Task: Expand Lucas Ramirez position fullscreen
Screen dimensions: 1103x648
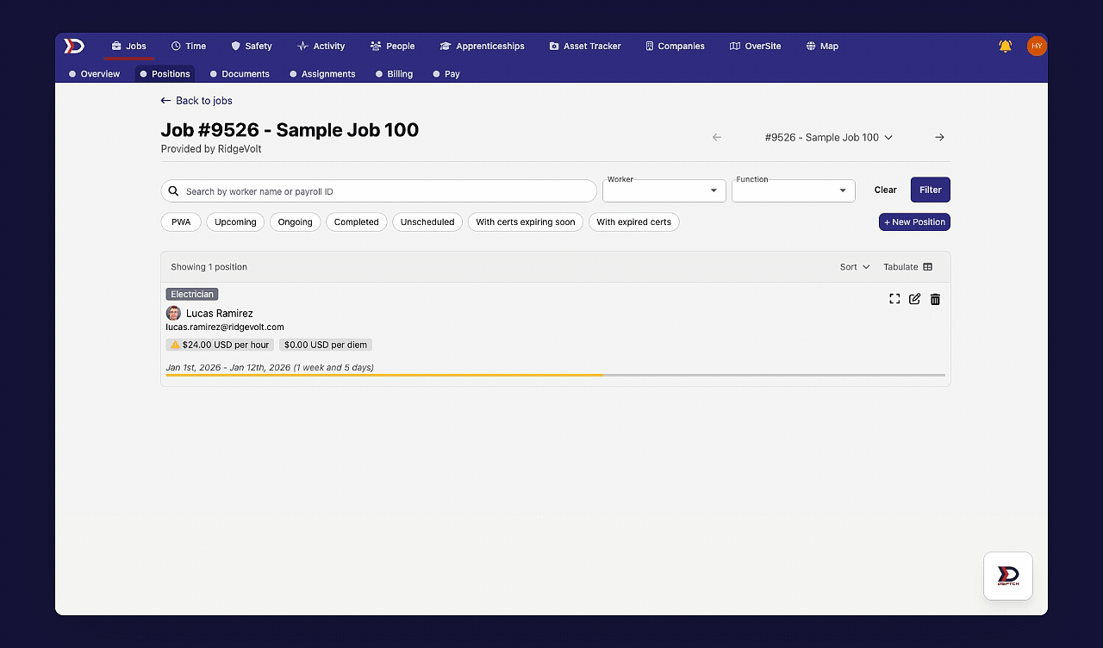Action: 894,299
